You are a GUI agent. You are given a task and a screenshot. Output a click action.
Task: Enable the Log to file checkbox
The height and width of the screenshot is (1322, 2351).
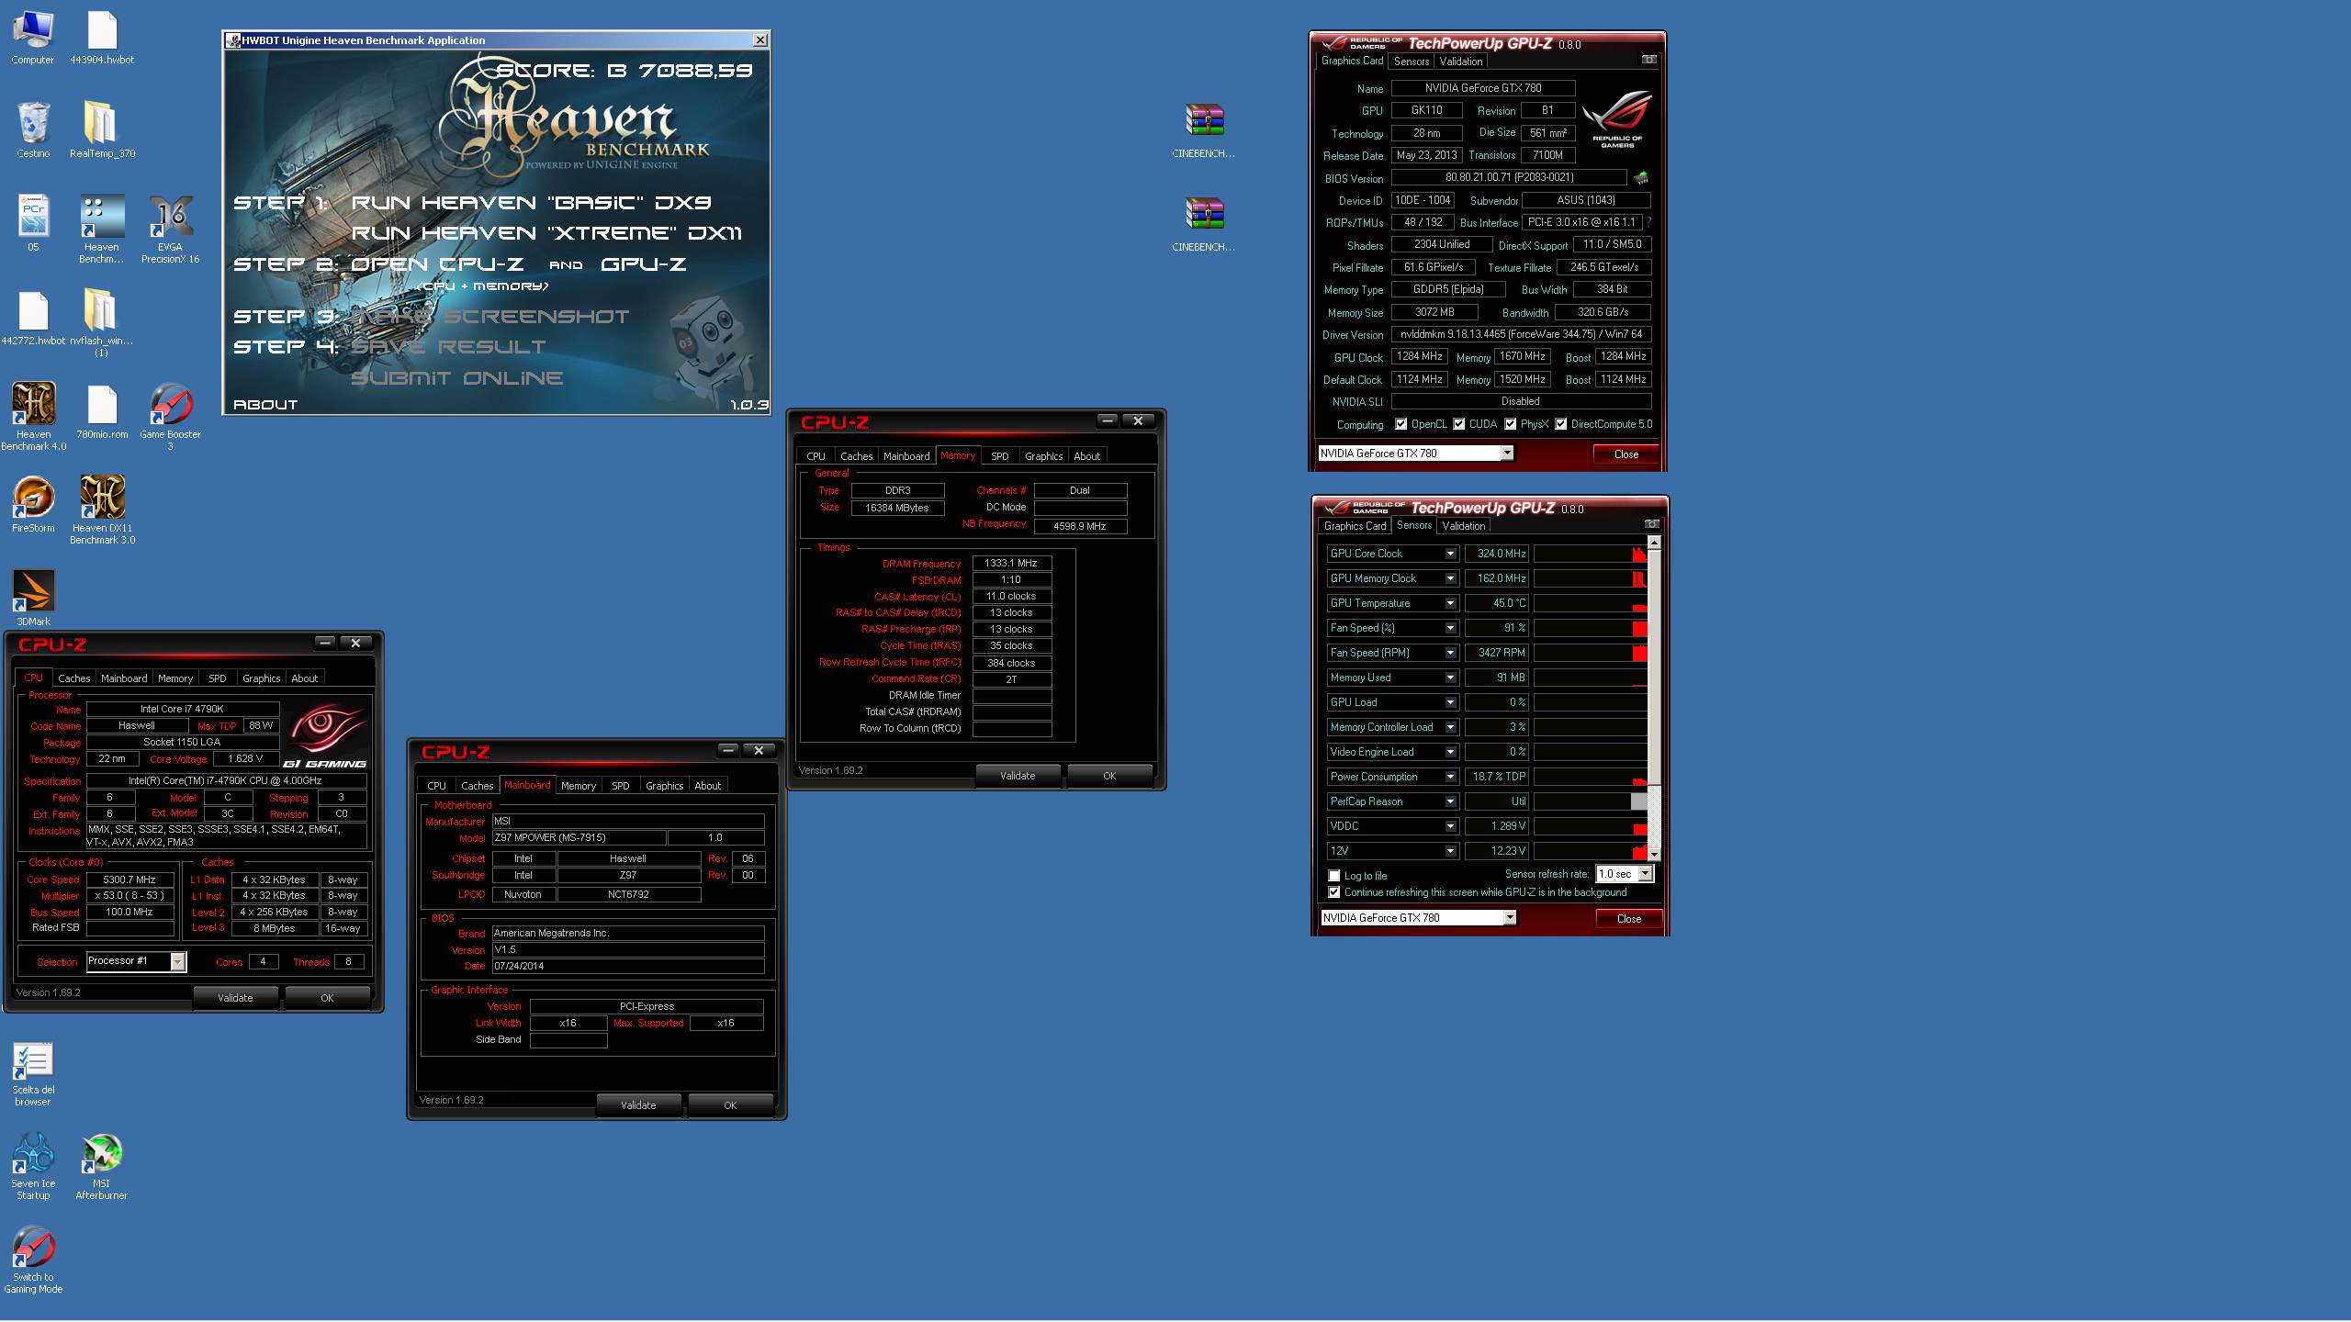click(x=1333, y=876)
